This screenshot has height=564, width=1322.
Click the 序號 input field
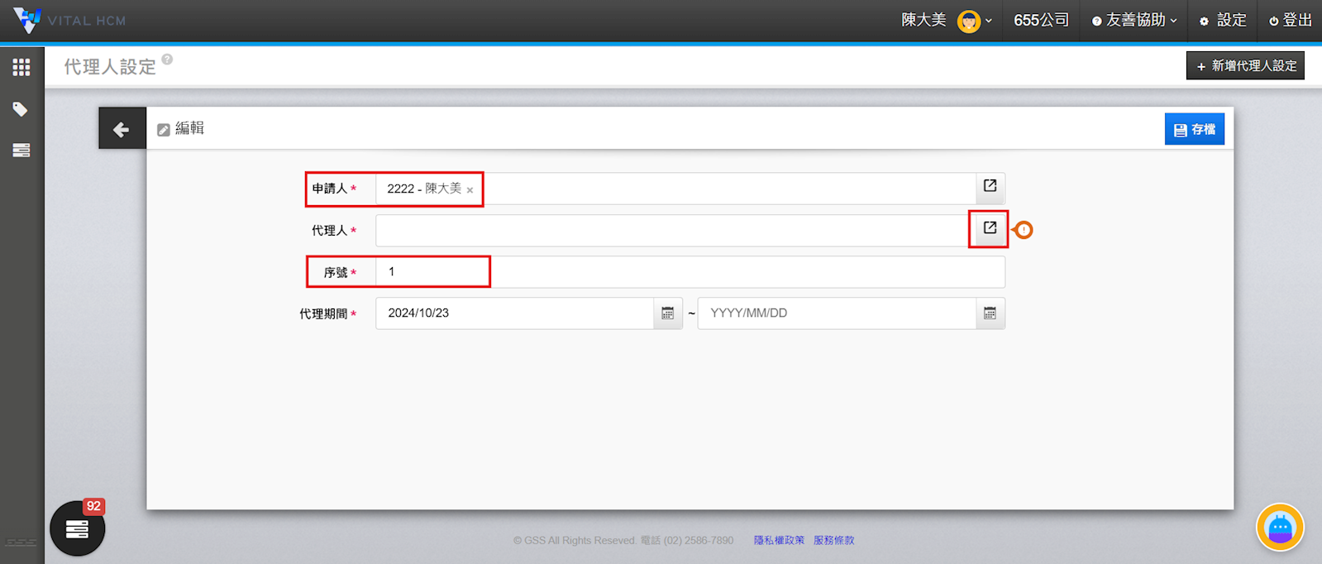[690, 272]
